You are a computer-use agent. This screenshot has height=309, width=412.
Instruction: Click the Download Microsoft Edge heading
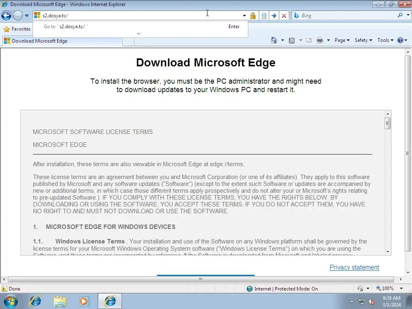coord(206,62)
